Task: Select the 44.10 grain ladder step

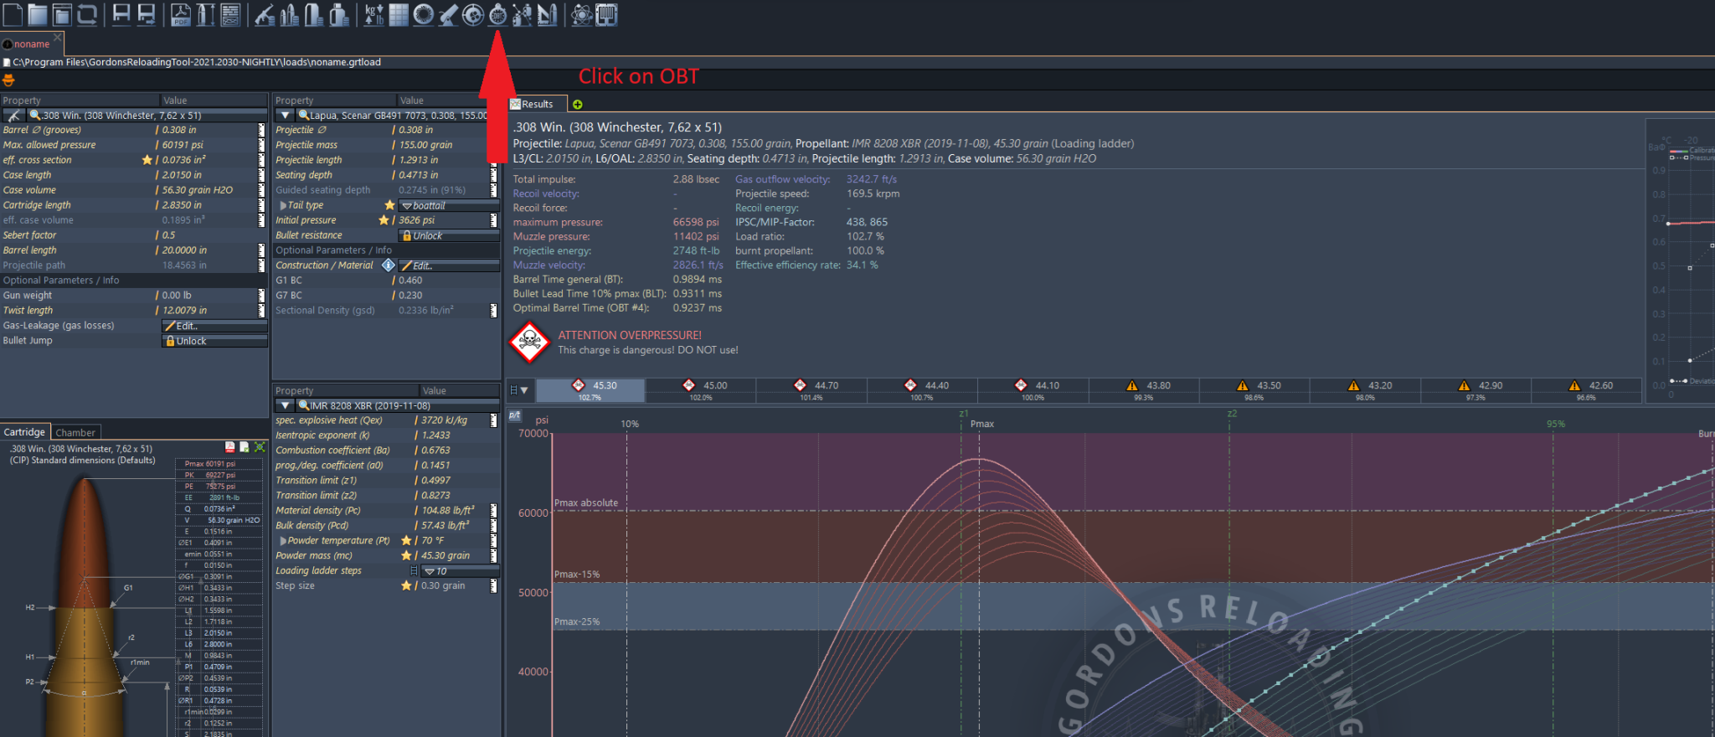Action: 1033,390
